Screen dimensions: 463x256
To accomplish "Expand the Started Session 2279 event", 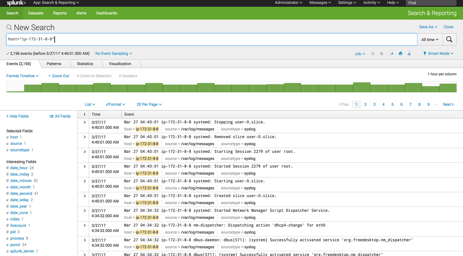I will coord(85,166).
